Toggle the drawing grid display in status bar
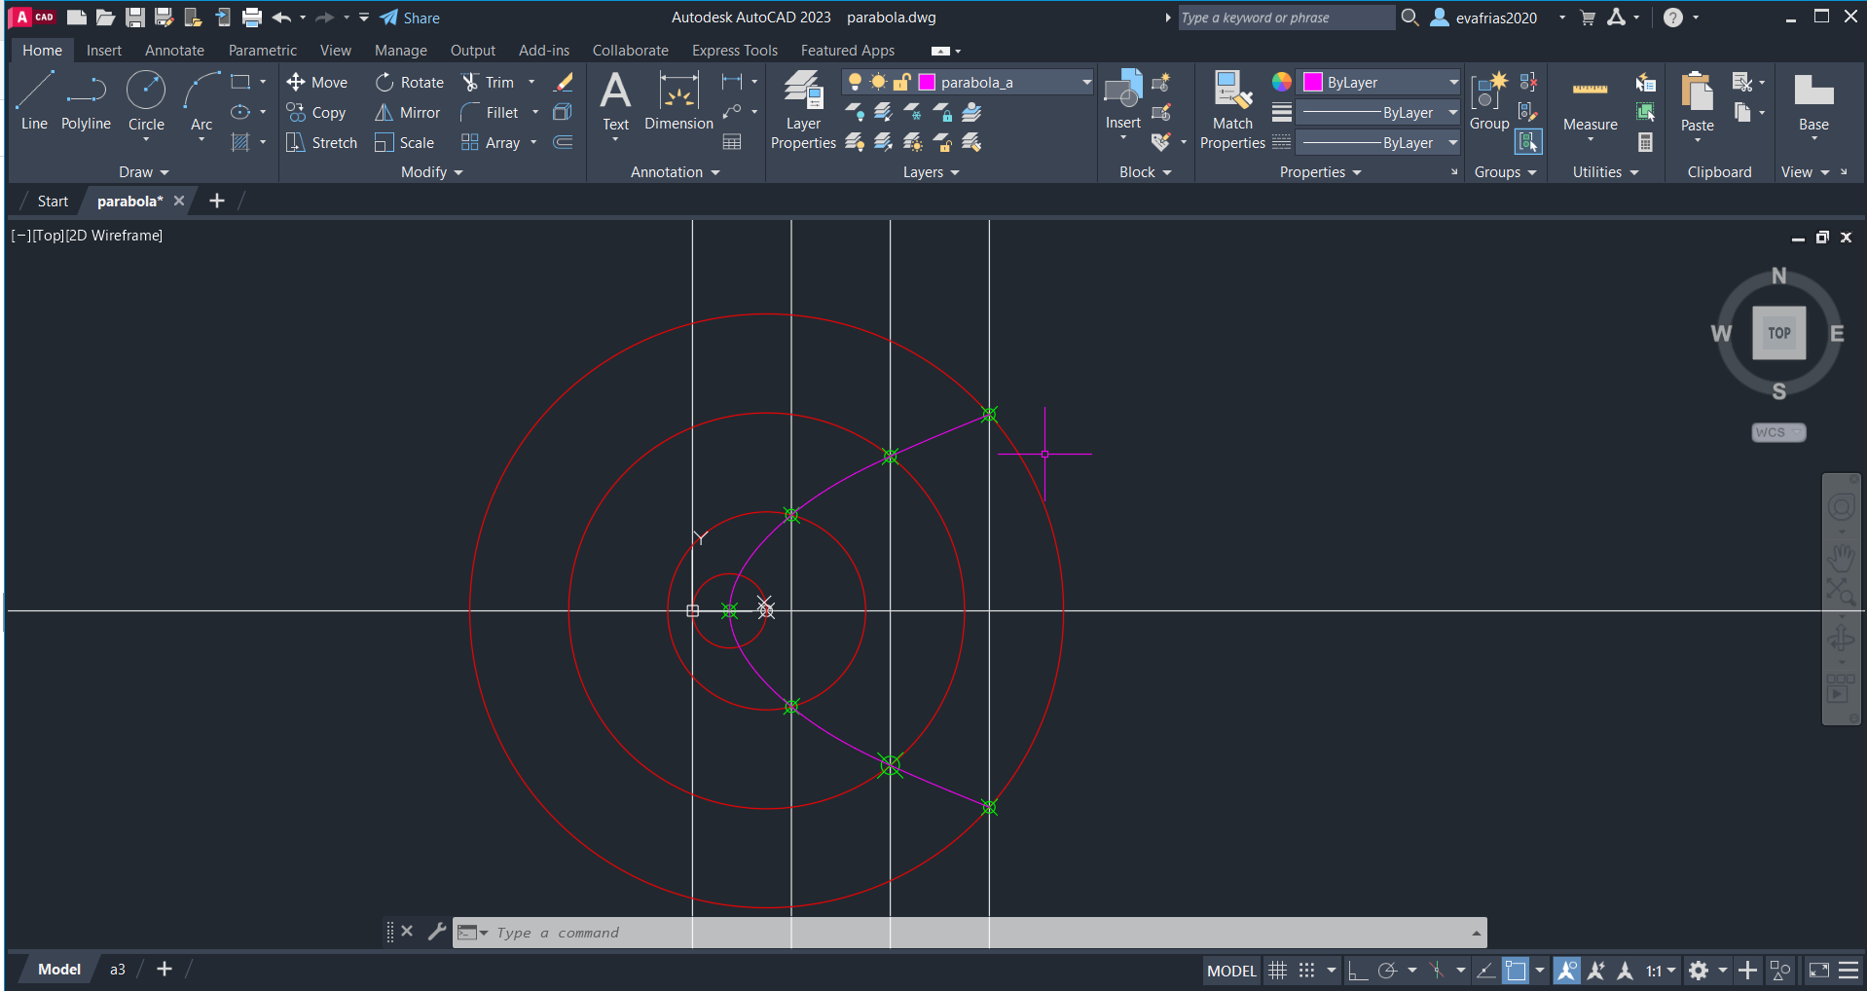The width and height of the screenshot is (1867, 991). 1277,971
